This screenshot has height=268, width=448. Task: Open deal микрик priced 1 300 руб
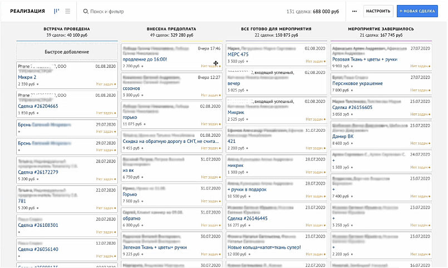point(235,165)
